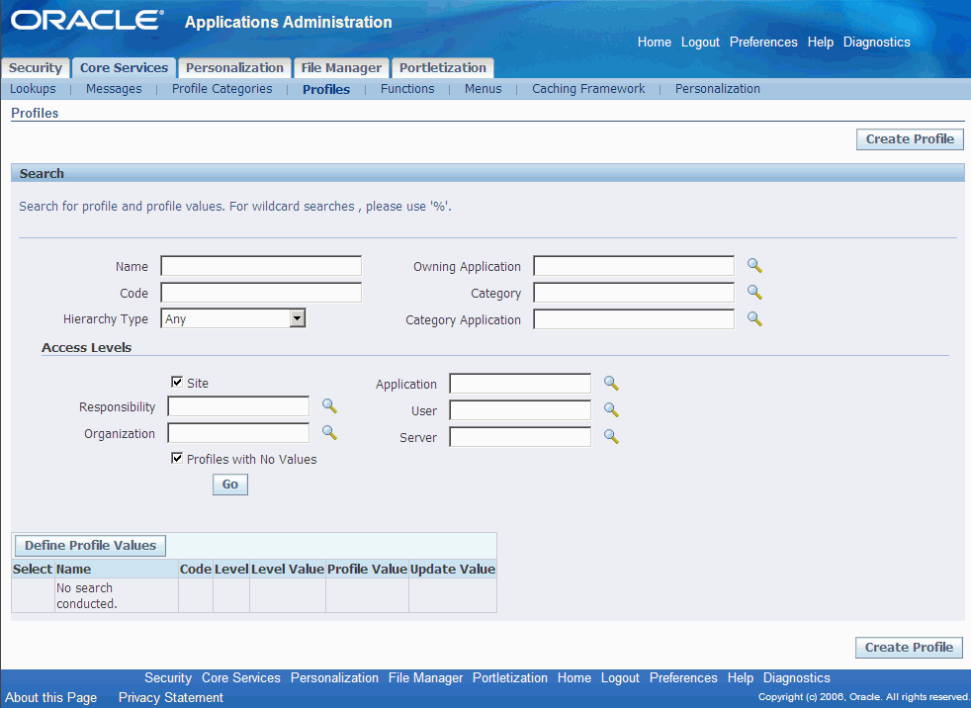Switch to the Security tab
Viewport: 971px width, 708px height.
36,67
